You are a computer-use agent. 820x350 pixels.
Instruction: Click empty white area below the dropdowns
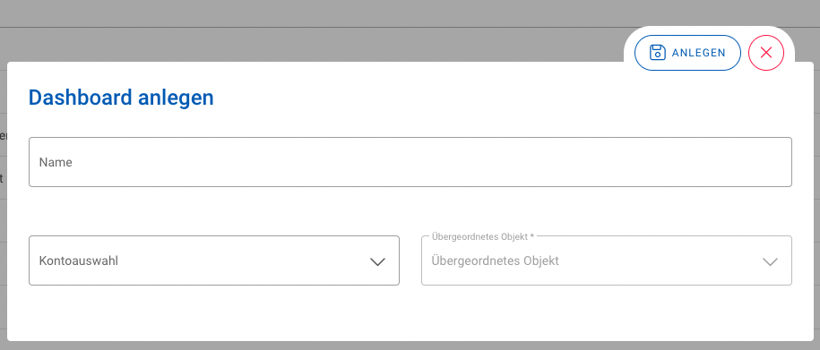(x=410, y=313)
